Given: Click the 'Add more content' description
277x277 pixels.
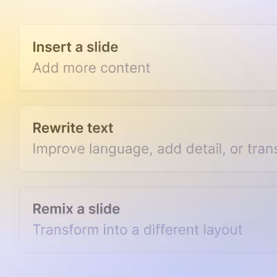Looking at the screenshot, I should (91, 68).
